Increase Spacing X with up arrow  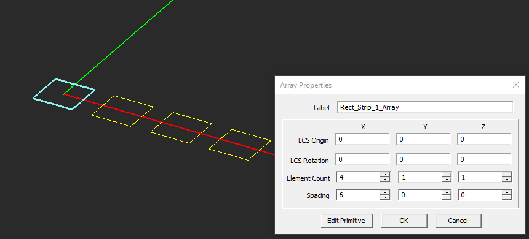coord(384,192)
